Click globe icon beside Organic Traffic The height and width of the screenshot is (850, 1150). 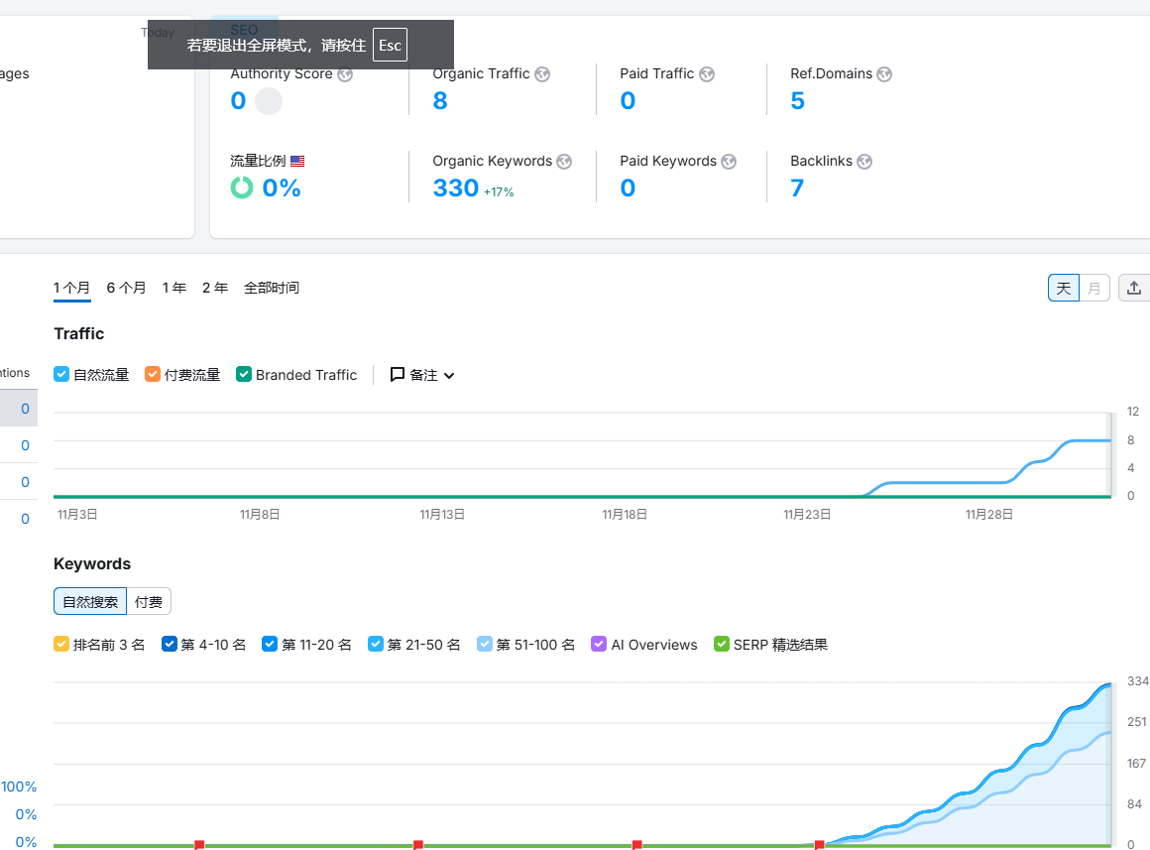coord(542,74)
